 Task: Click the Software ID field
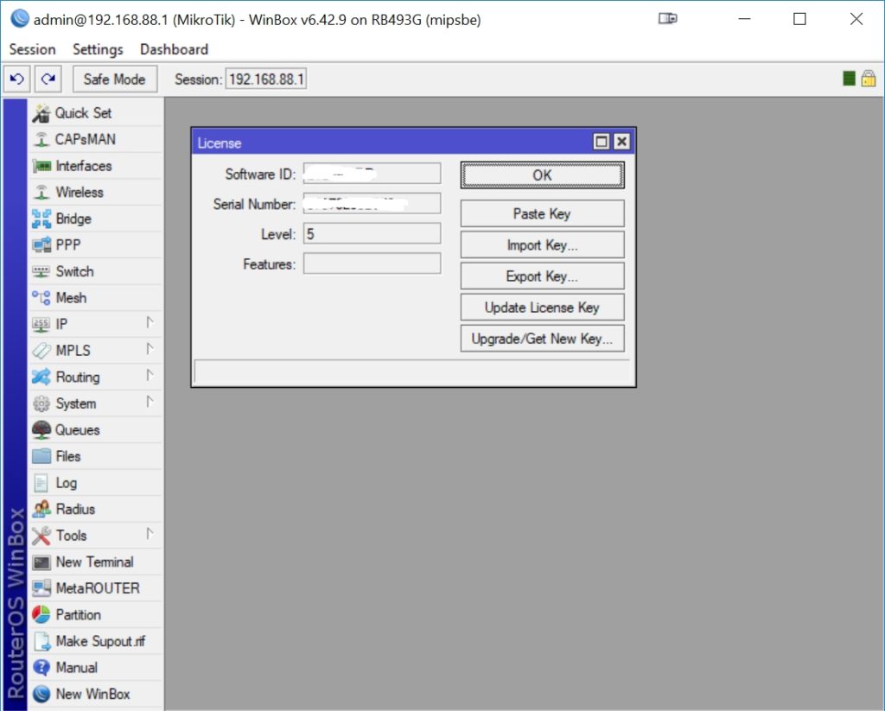tap(372, 174)
